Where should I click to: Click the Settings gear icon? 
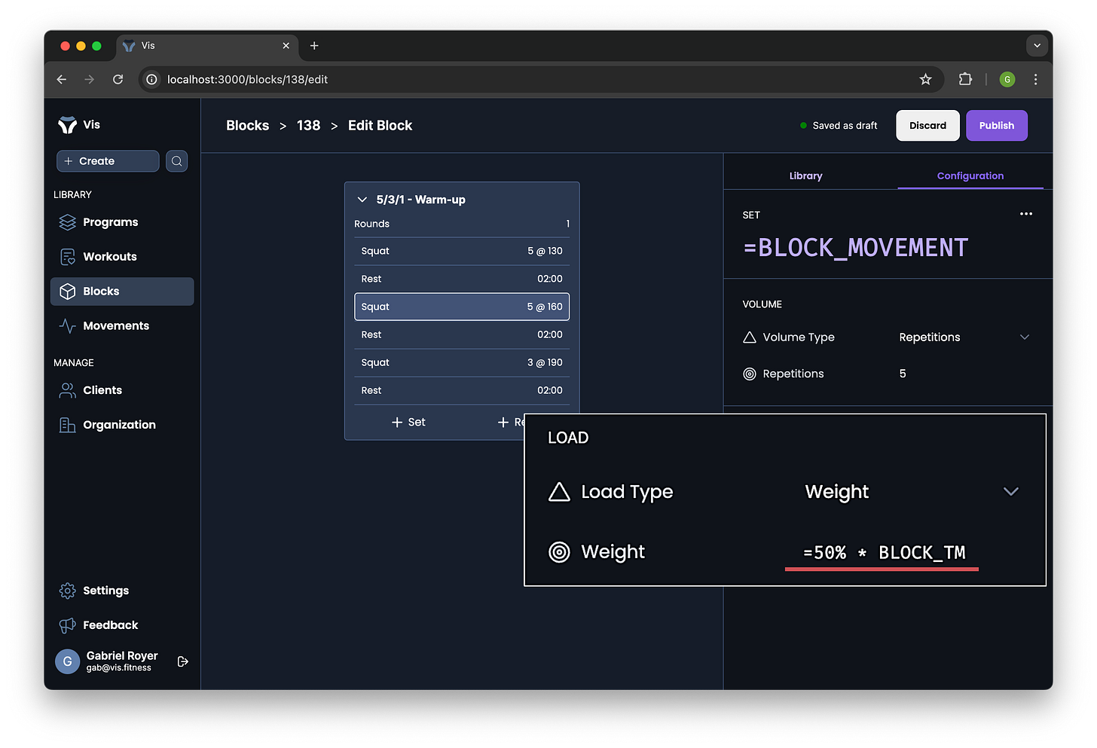[x=68, y=591]
